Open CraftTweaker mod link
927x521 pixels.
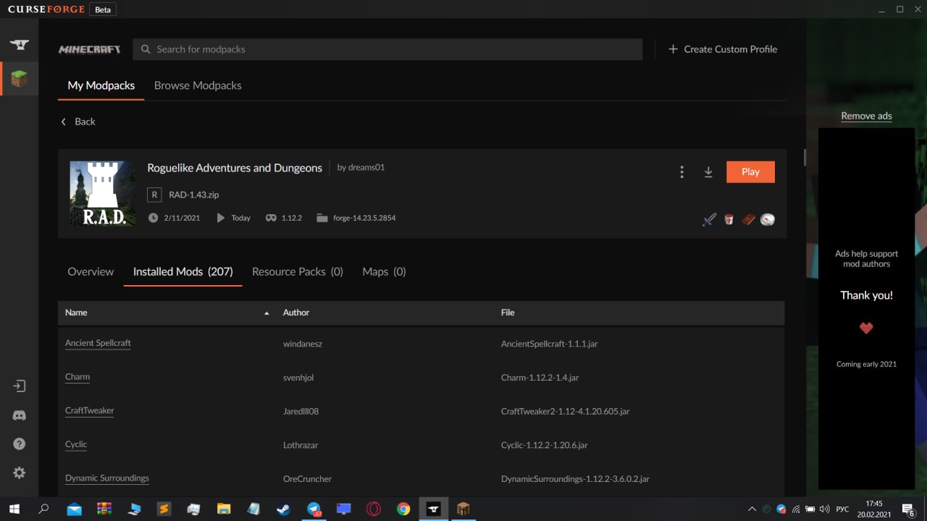point(90,410)
